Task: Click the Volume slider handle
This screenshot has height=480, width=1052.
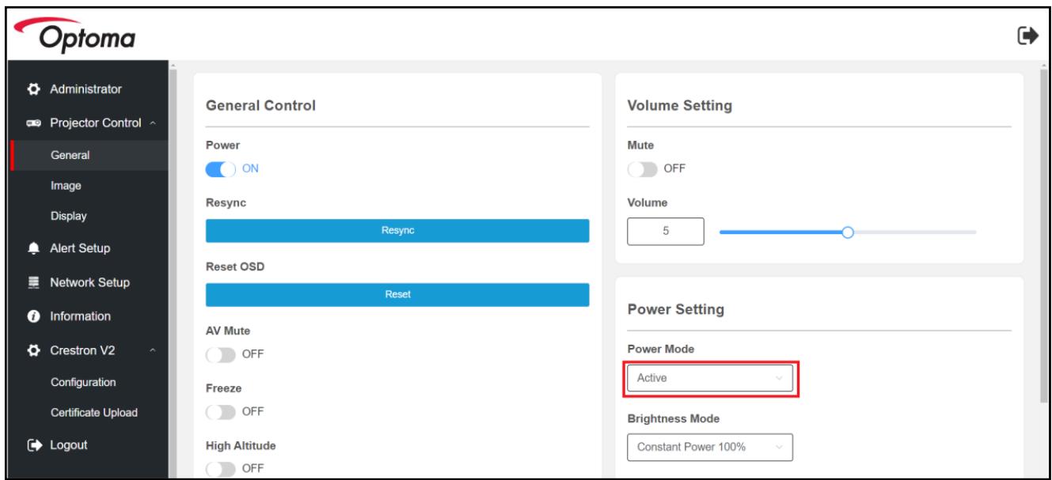Action: (848, 232)
